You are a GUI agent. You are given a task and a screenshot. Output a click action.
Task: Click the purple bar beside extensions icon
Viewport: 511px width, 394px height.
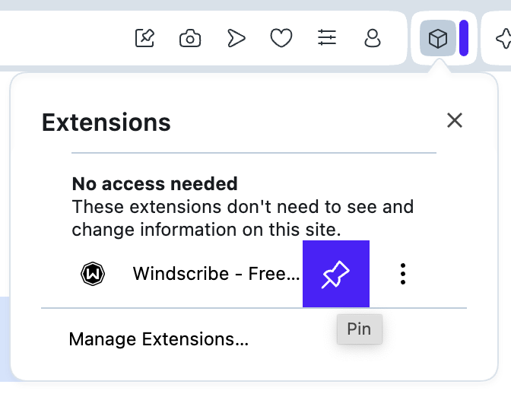(463, 39)
